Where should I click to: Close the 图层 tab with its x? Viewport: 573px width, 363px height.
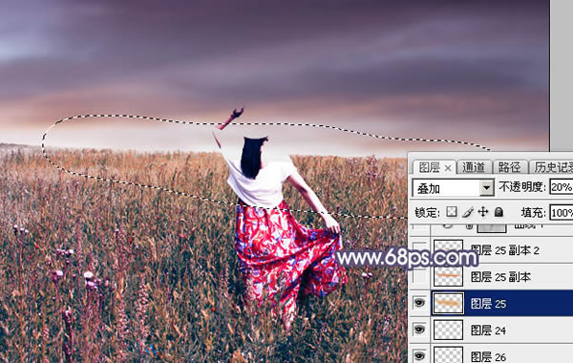click(x=448, y=168)
